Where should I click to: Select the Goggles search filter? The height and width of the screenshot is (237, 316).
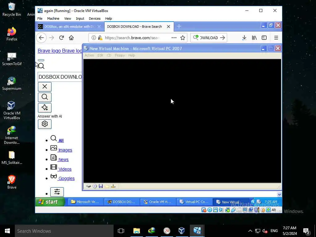67,178
